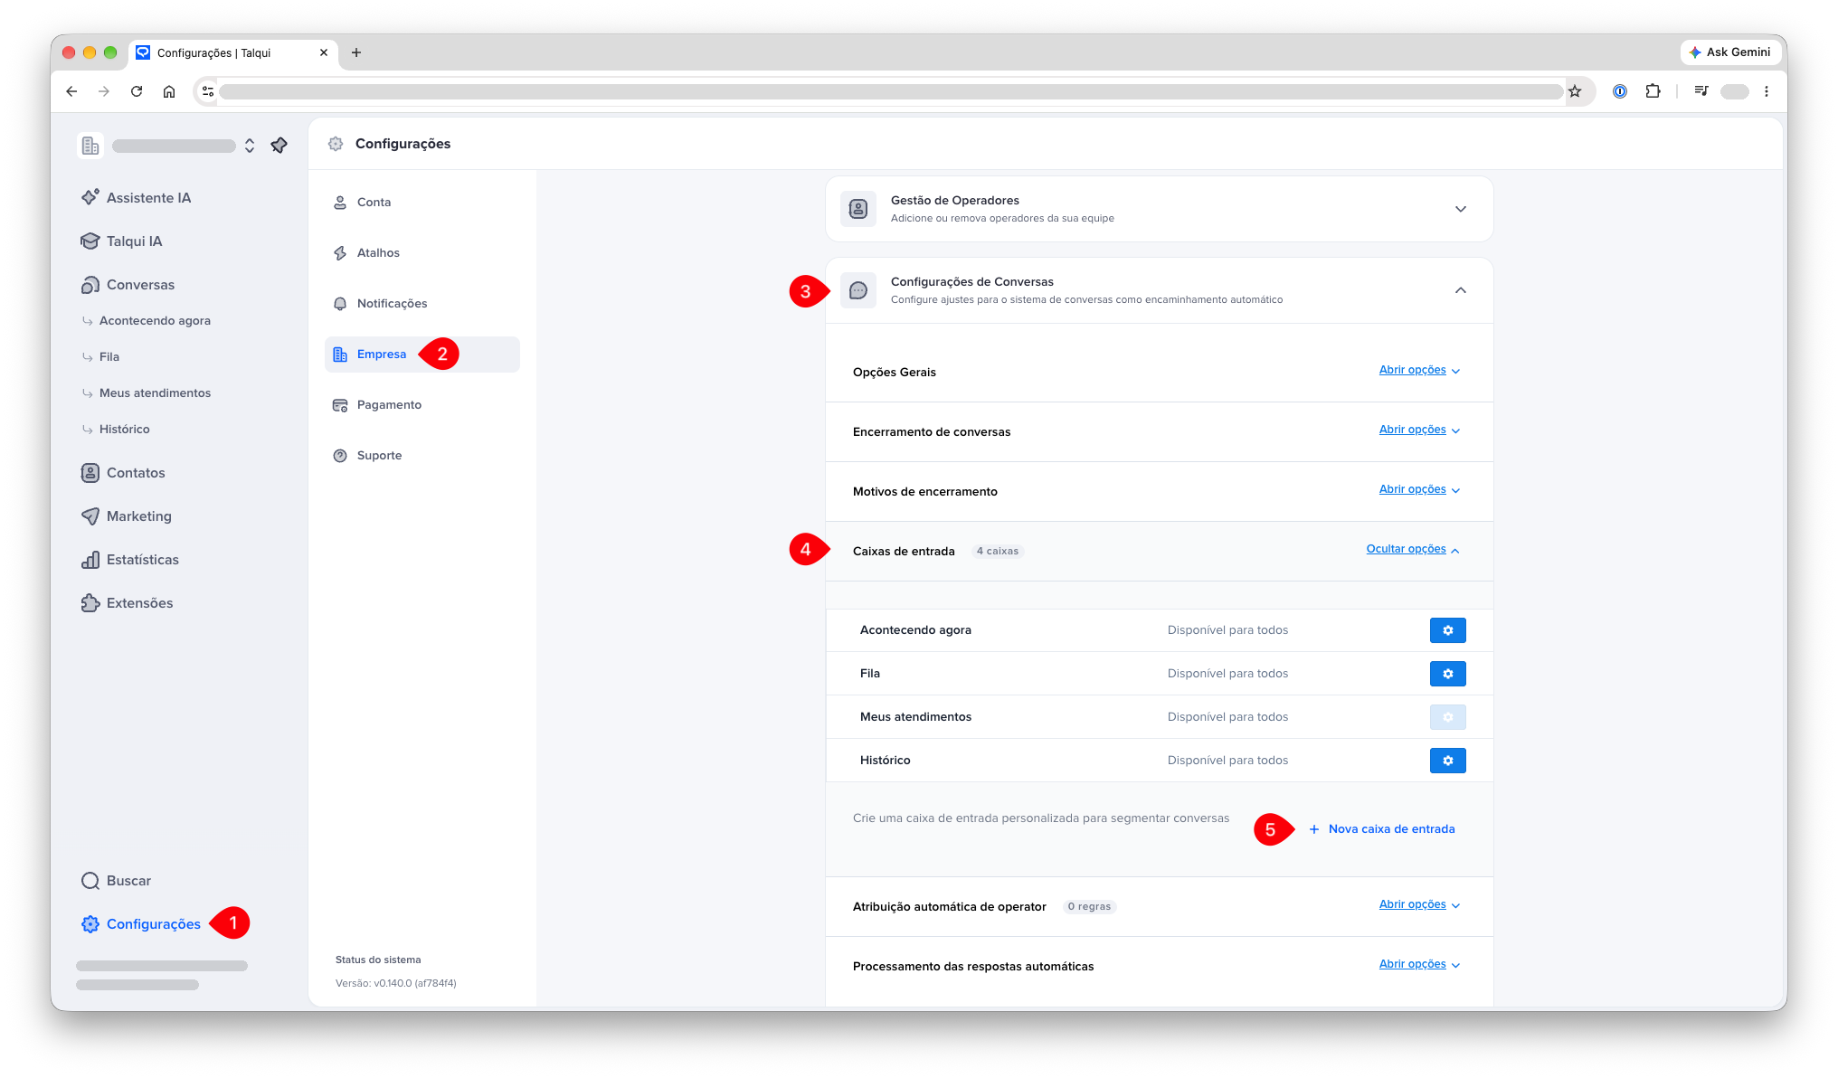Click Status do sistema link

click(378, 960)
